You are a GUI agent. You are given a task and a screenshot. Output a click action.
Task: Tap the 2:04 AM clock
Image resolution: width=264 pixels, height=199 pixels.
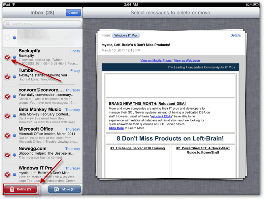point(131,5)
